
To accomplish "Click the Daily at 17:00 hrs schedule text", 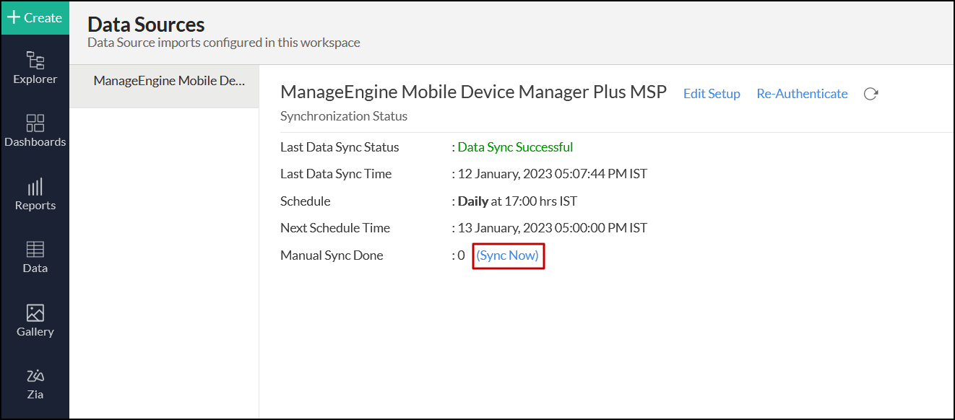I will tap(517, 201).
